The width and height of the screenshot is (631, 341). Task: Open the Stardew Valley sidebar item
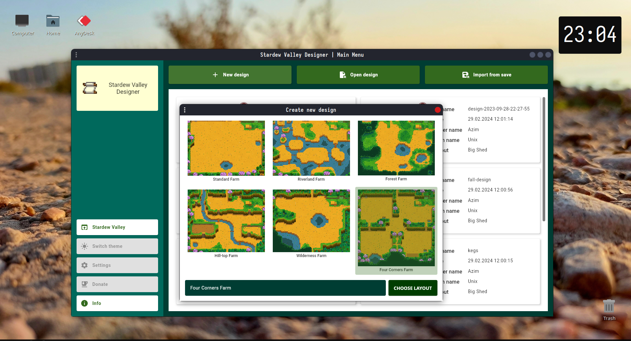117,227
